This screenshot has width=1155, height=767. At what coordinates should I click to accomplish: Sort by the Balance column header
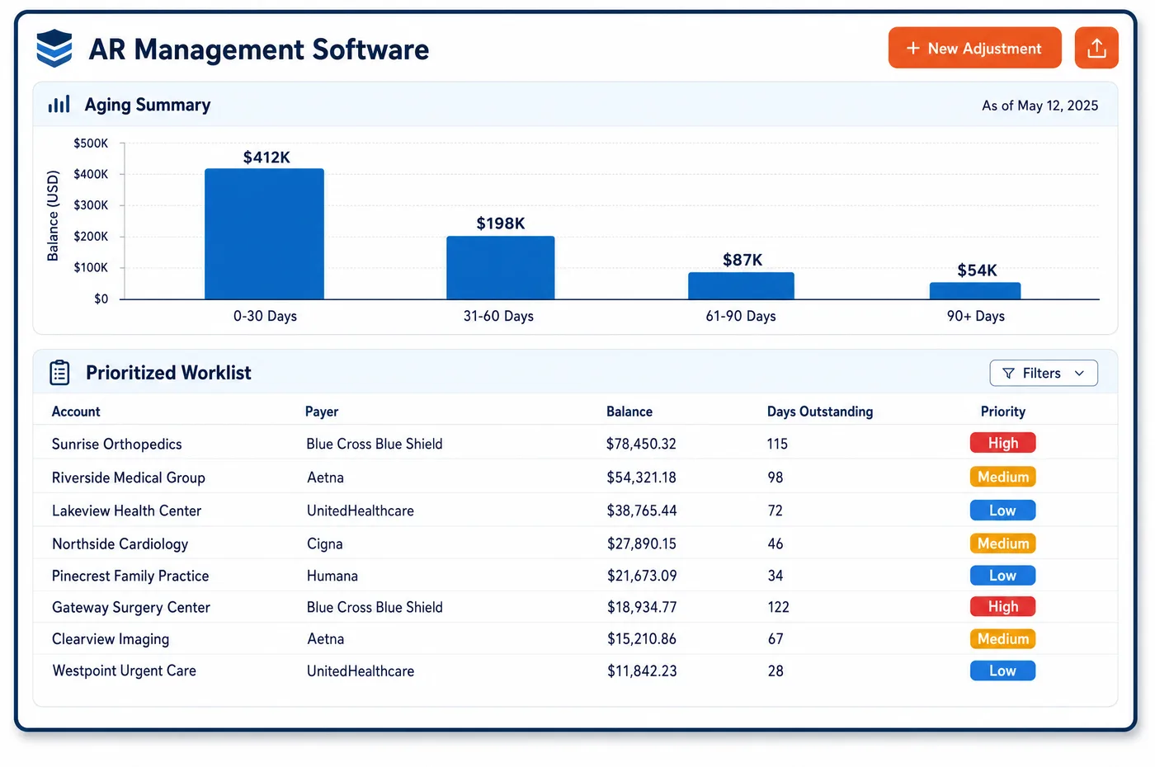tap(629, 412)
